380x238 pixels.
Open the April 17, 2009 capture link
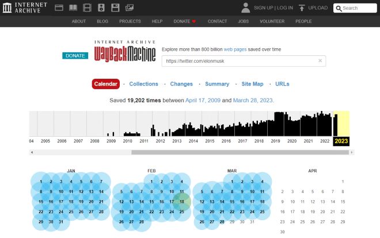pyautogui.click(x=203, y=101)
